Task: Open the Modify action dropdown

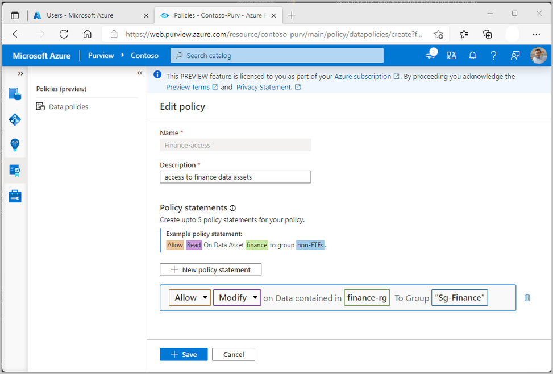Action: [237, 298]
